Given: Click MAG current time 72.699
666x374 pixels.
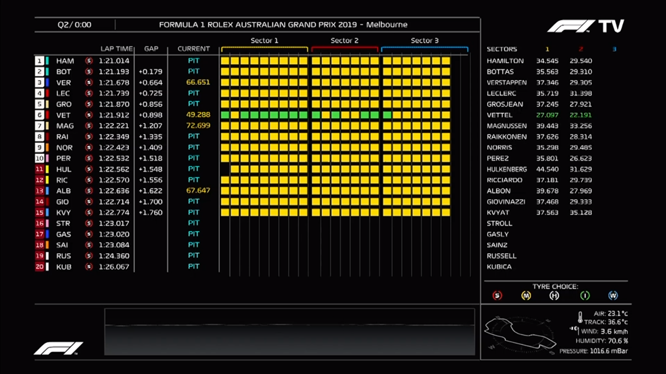Looking at the screenshot, I should click(198, 126).
